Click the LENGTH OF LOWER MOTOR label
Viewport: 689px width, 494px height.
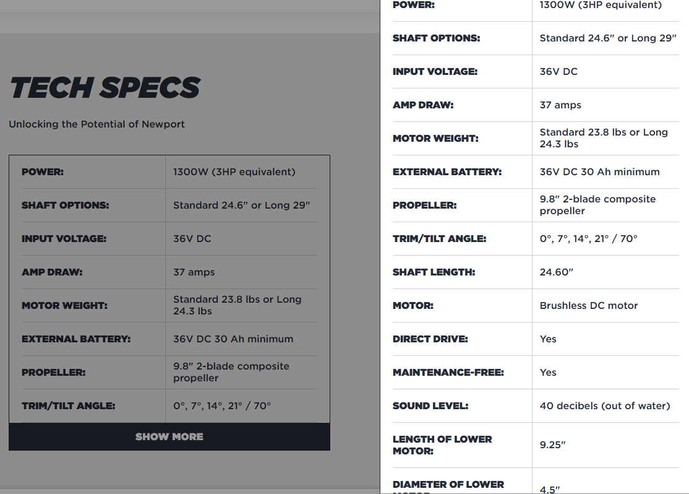click(x=442, y=444)
